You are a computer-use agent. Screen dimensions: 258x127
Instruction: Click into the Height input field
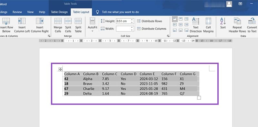click(x=123, y=21)
